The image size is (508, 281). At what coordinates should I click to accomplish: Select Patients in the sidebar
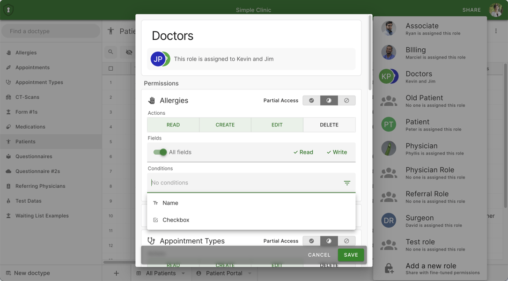point(51,141)
